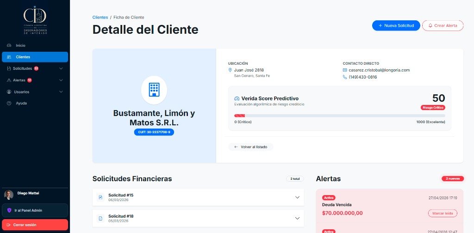Viewport: 474px width, 233px height.
Task: Select Clientes in the sidebar menu
Action: coord(35,57)
